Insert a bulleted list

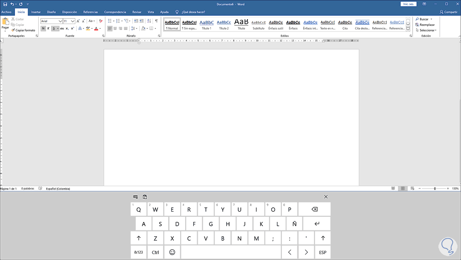tap(109, 21)
